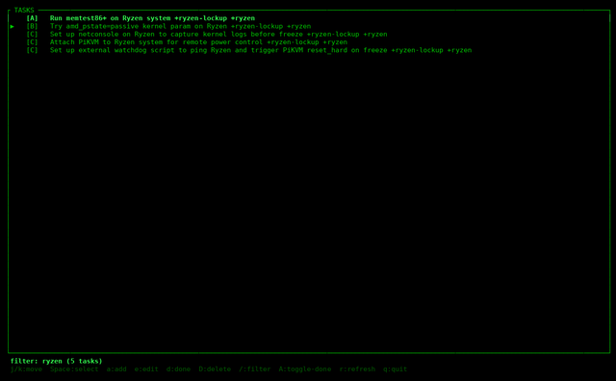Click the d:done hint
616x381 pixels.
[178, 369]
